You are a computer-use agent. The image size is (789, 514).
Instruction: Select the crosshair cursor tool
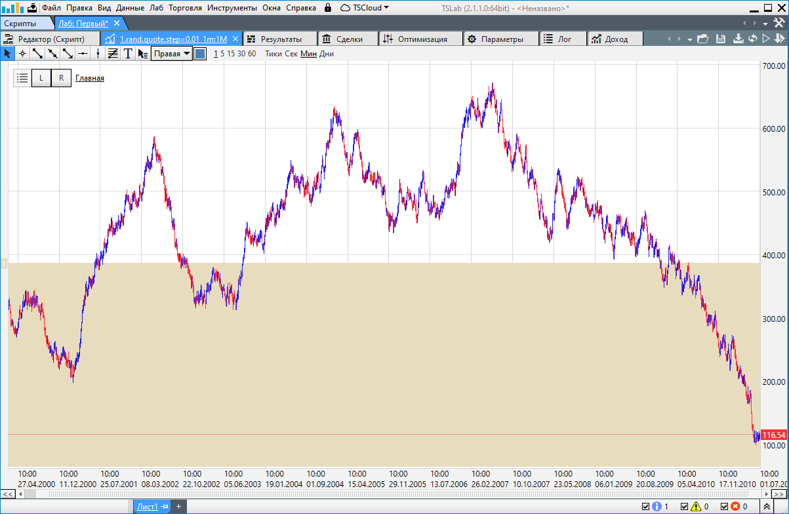(22, 54)
